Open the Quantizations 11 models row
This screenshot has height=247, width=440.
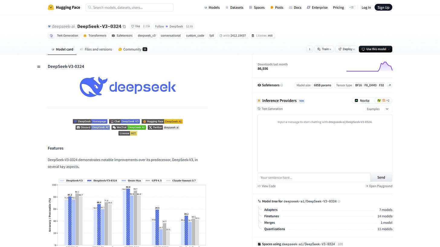(328, 229)
